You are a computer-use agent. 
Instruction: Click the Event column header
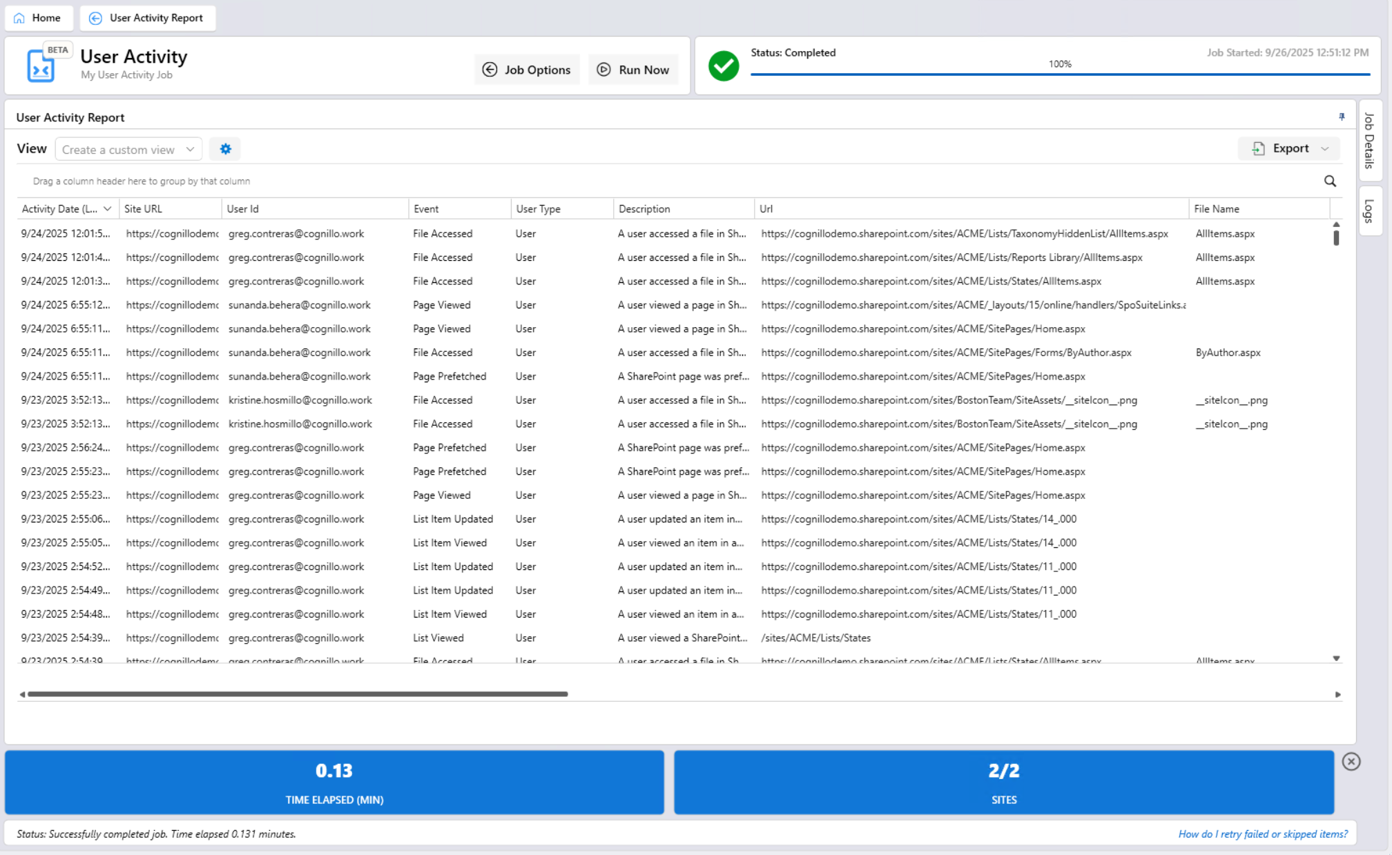pyautogui.click(x=460, y=208)
